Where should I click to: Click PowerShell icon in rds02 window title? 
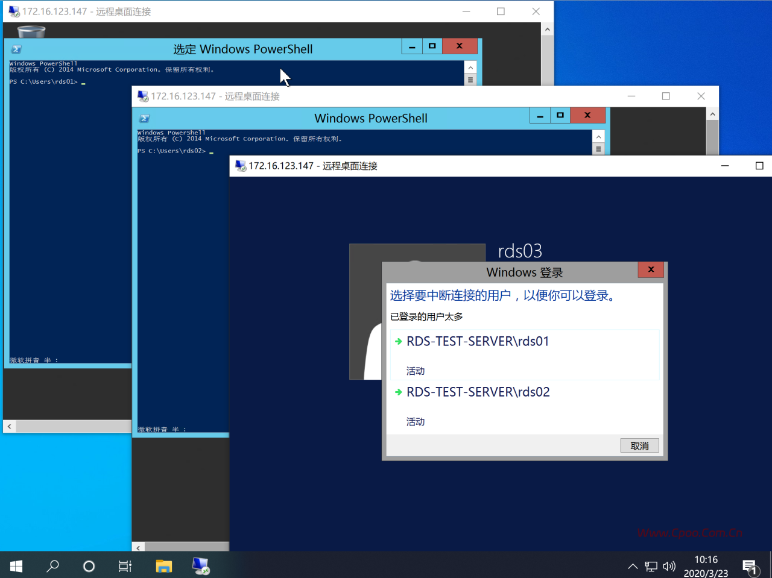point(145,119)
